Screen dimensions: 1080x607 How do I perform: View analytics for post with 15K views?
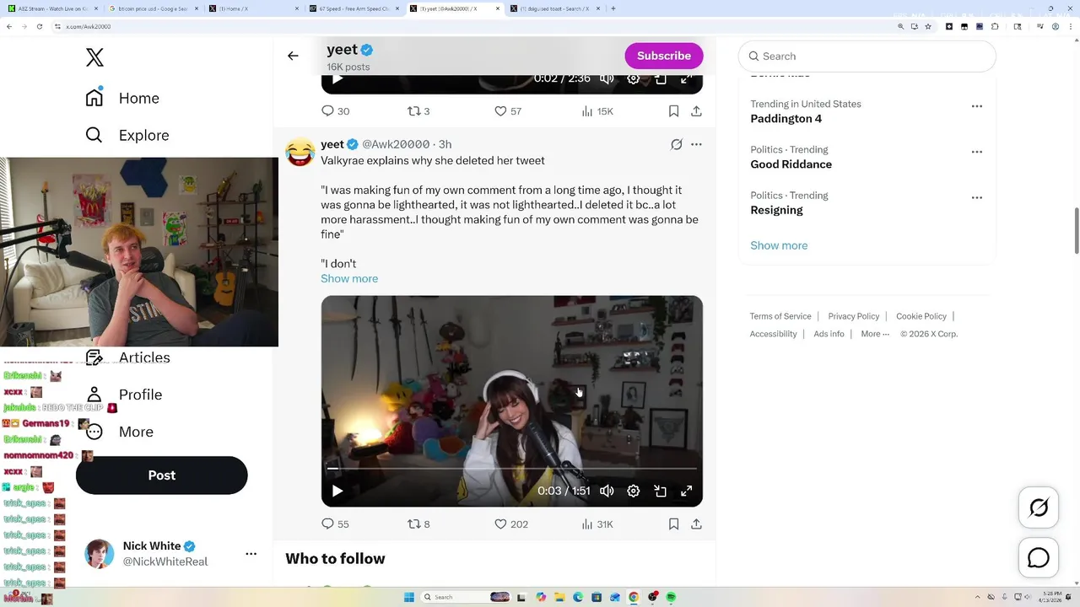(x=597, y=111)
